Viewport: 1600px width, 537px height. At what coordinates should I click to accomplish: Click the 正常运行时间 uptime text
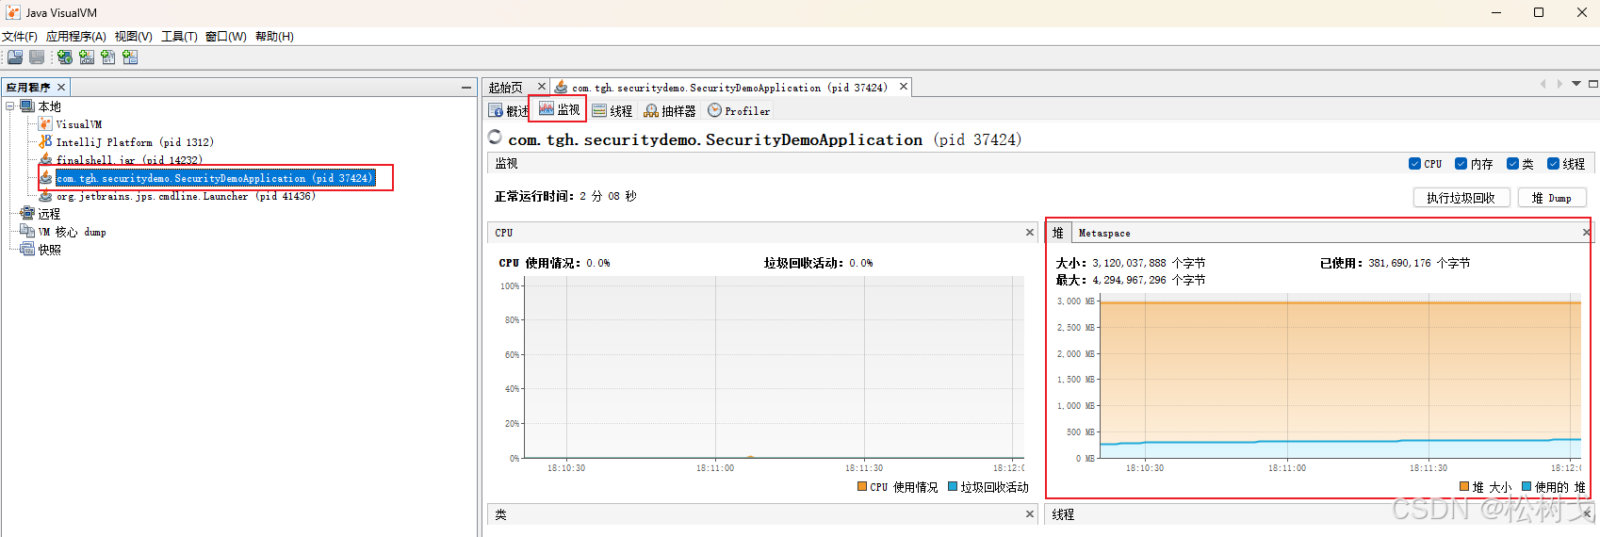coord(565,196)
